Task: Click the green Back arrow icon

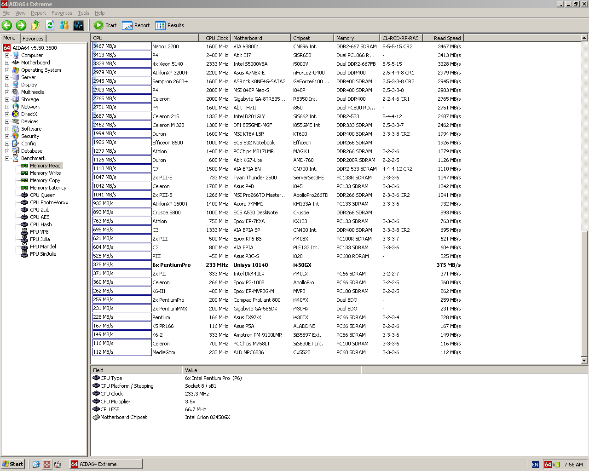Action: (x=7, y=25)
